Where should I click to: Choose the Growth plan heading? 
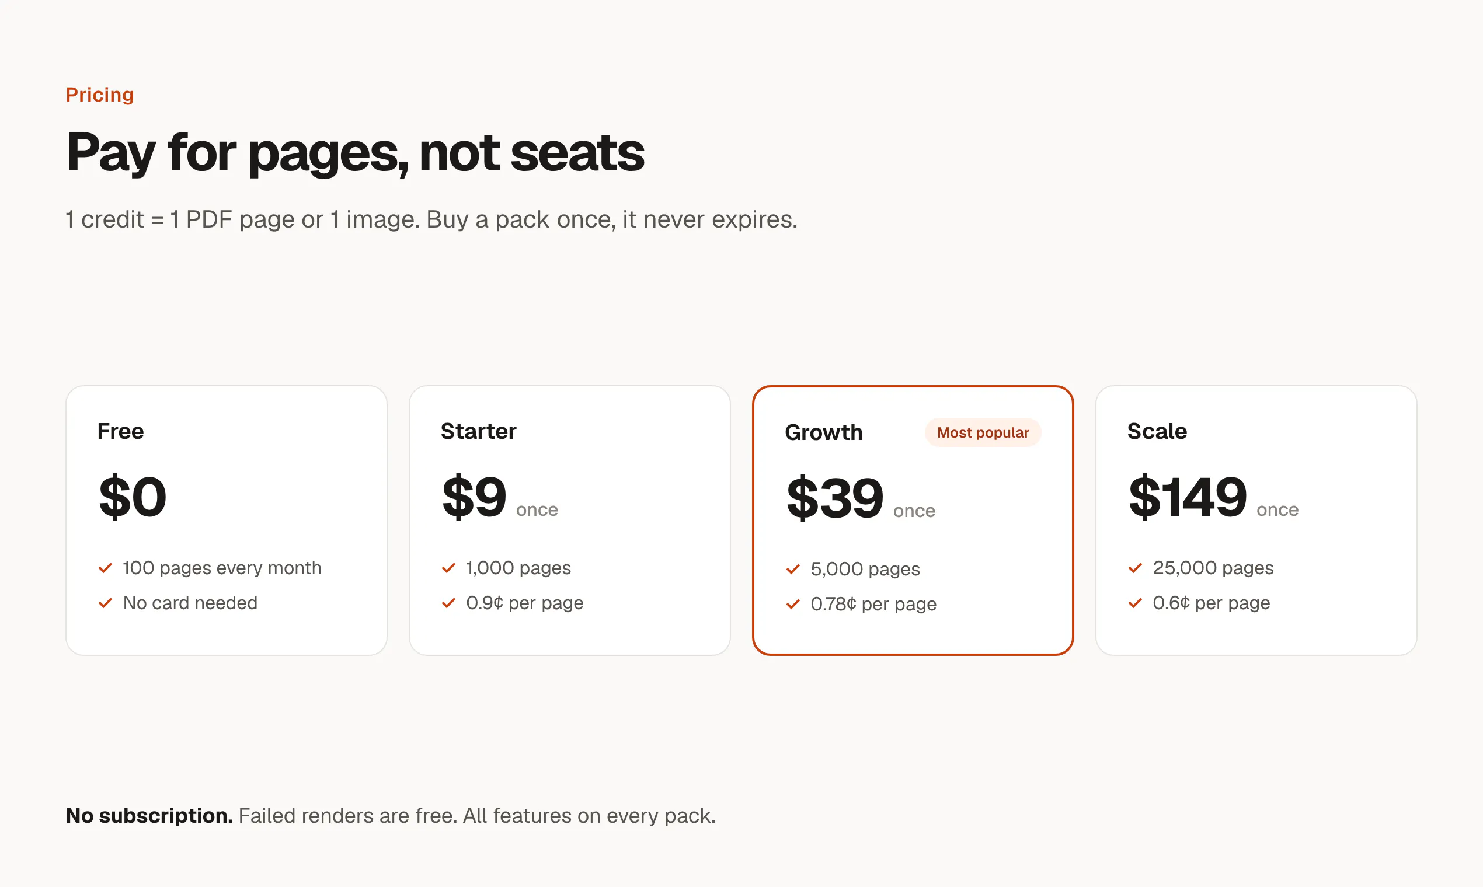click(823, 432)
